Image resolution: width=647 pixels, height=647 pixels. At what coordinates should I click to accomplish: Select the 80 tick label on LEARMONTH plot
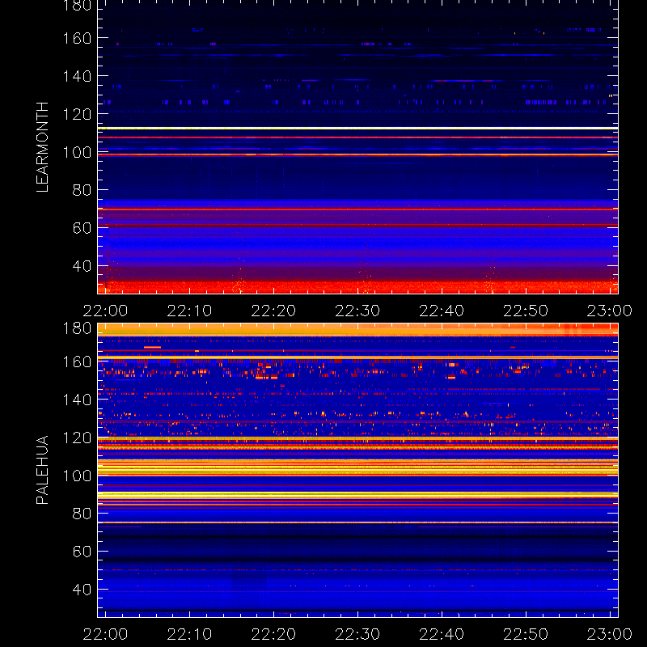pos(82,190)
